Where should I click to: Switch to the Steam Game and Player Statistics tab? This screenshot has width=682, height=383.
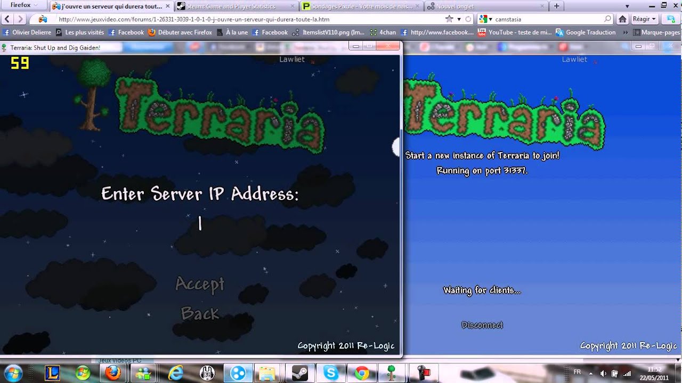click(x=237, y=6)
